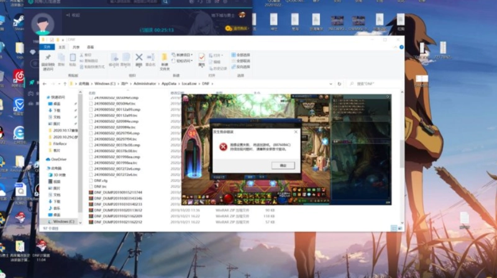Click the Rename (重命名) icon

(x=150, y=57)
